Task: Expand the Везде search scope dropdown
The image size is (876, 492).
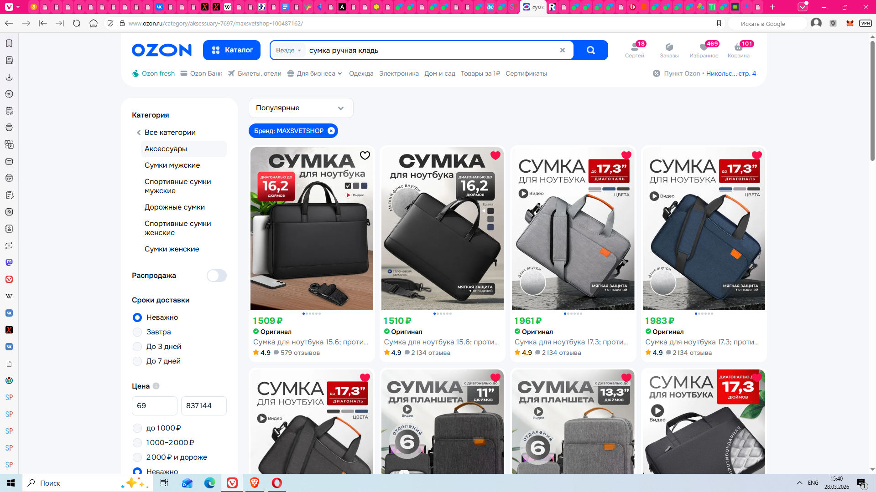Action: 288,50
